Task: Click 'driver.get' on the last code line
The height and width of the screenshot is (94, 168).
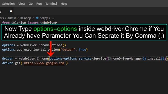Action: [11, 63]
